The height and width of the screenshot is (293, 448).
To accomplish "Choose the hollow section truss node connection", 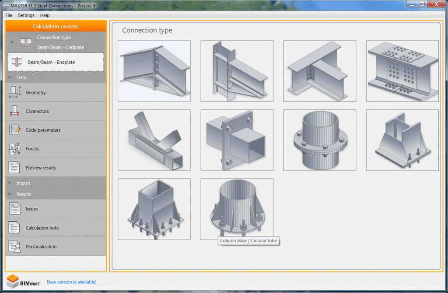I will [x=154, y=140].
